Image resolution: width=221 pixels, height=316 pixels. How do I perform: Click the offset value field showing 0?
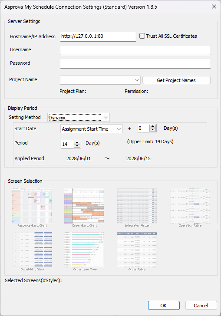tap(144, 128)
